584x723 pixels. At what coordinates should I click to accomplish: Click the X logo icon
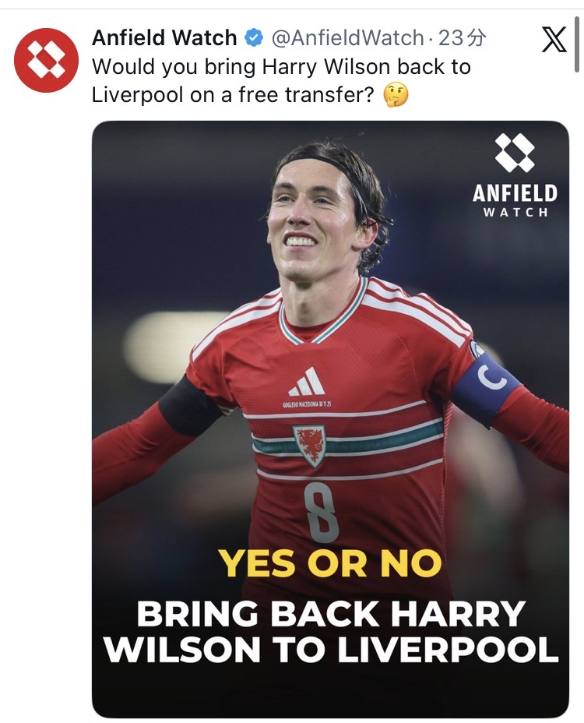554,39
